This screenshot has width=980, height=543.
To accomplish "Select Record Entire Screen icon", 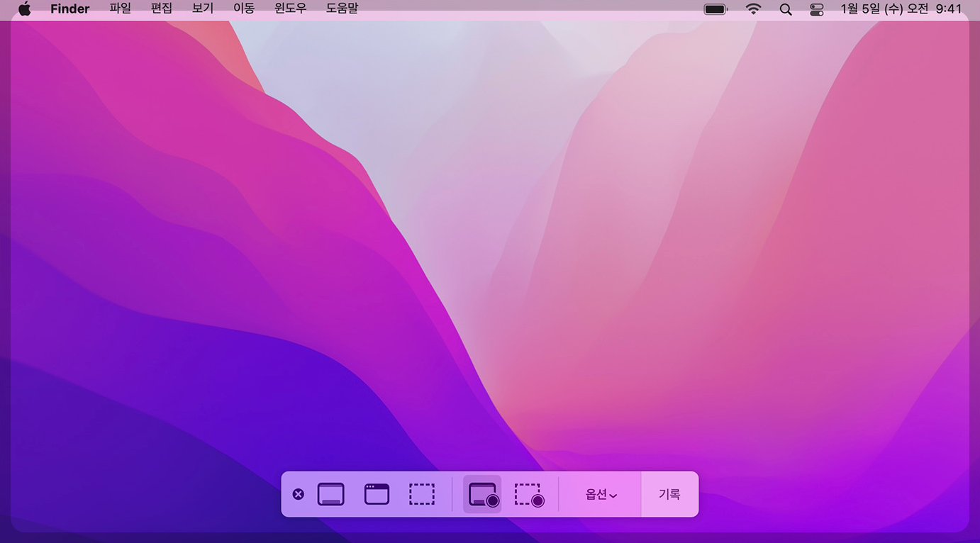I will (483, 494).
